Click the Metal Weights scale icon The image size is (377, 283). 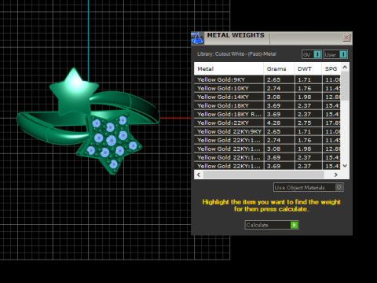click(x=198, y=39)
